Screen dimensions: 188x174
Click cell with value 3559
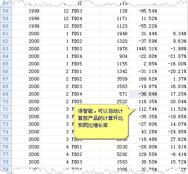tap(114, 79)
